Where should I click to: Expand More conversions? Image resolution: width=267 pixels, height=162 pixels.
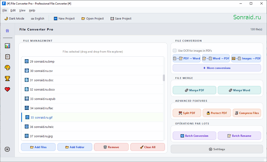[x=217, y=68]
